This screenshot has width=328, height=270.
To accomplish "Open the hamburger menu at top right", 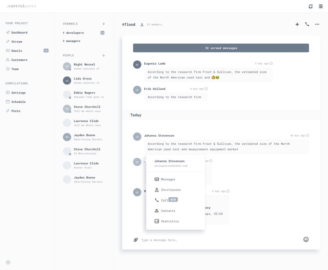I will coord(321,6).
